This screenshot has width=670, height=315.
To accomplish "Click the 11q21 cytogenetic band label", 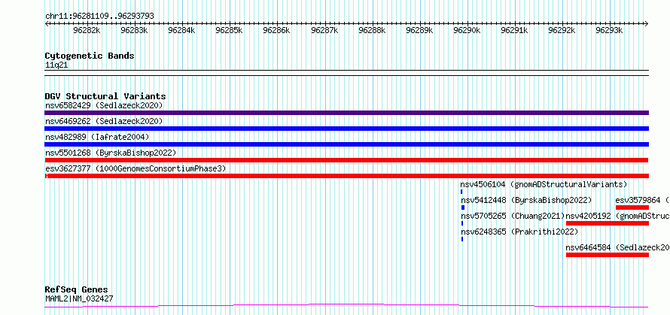I will click(56, 65).
